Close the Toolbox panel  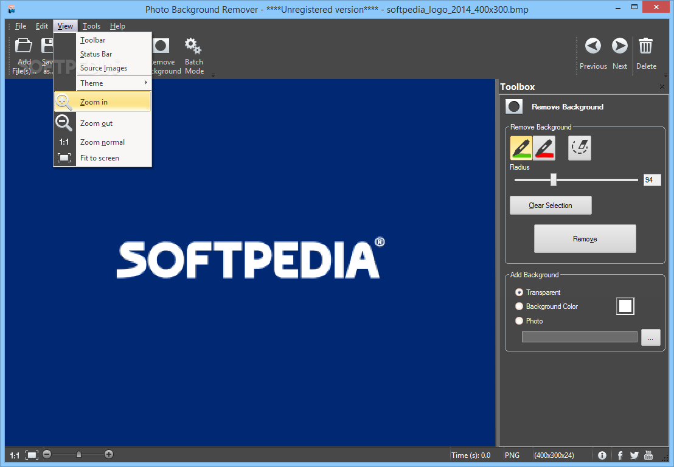point(662,87)
